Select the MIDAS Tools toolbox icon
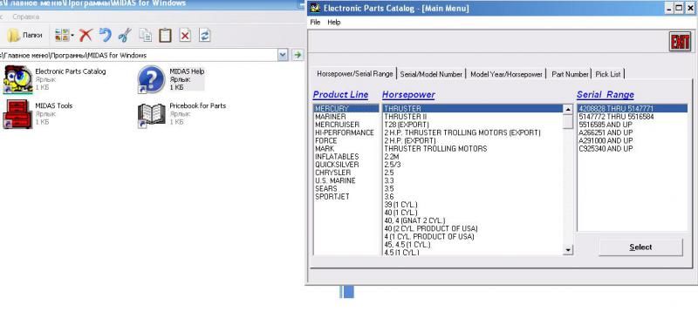This screenshot has height=332, width=698. tap(17, 114)
